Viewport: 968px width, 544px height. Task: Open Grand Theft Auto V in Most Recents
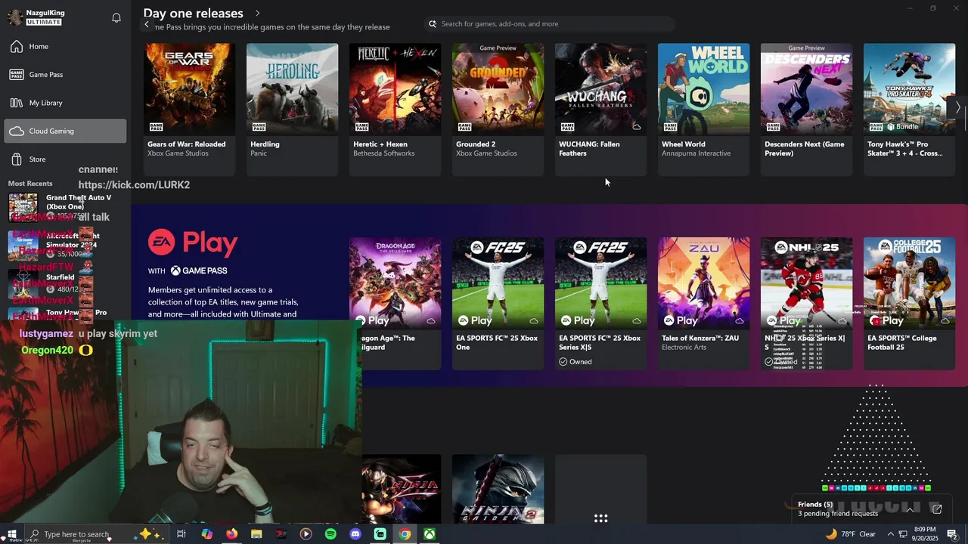tap(65, 206)
